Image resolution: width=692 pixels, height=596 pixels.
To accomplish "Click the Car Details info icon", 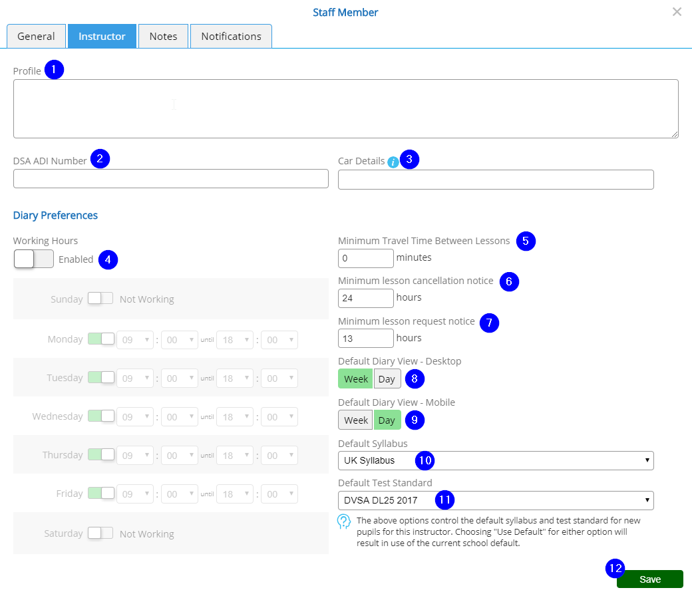I will (393, 162).
